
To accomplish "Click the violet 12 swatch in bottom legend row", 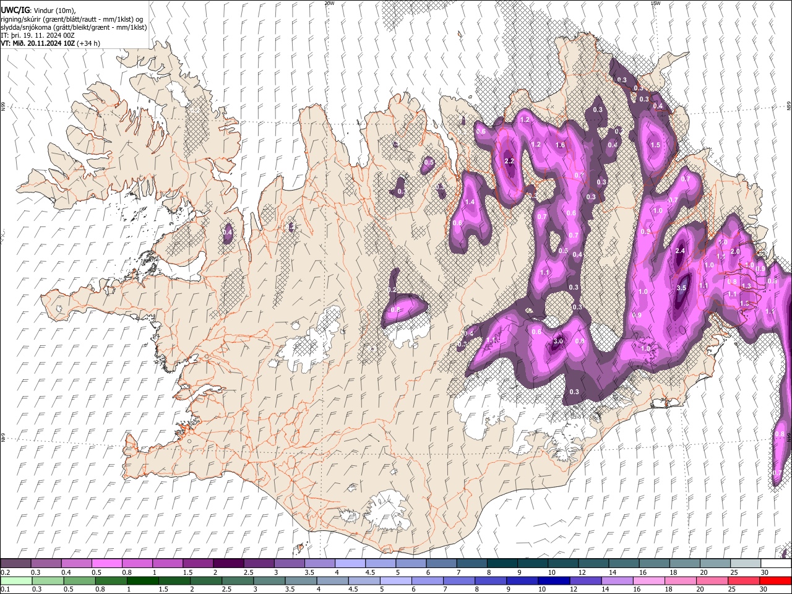I will tap(586, 580).
